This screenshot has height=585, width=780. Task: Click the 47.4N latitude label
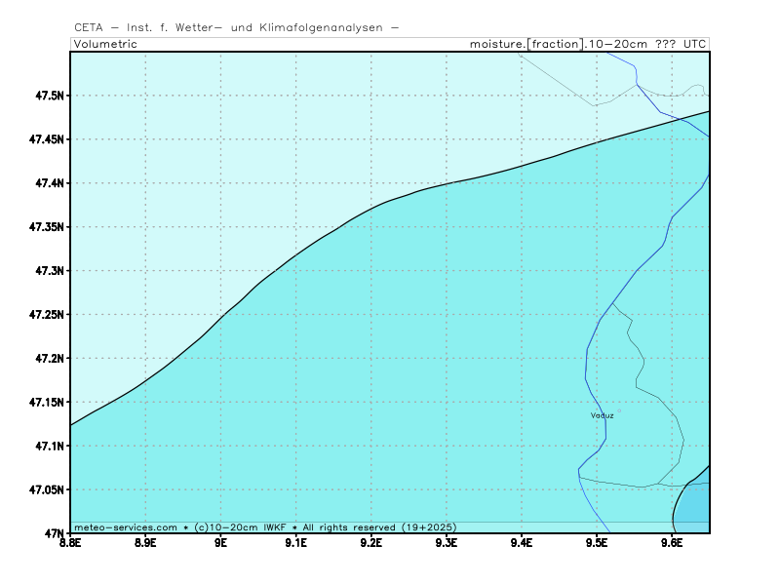click(50, 183)
